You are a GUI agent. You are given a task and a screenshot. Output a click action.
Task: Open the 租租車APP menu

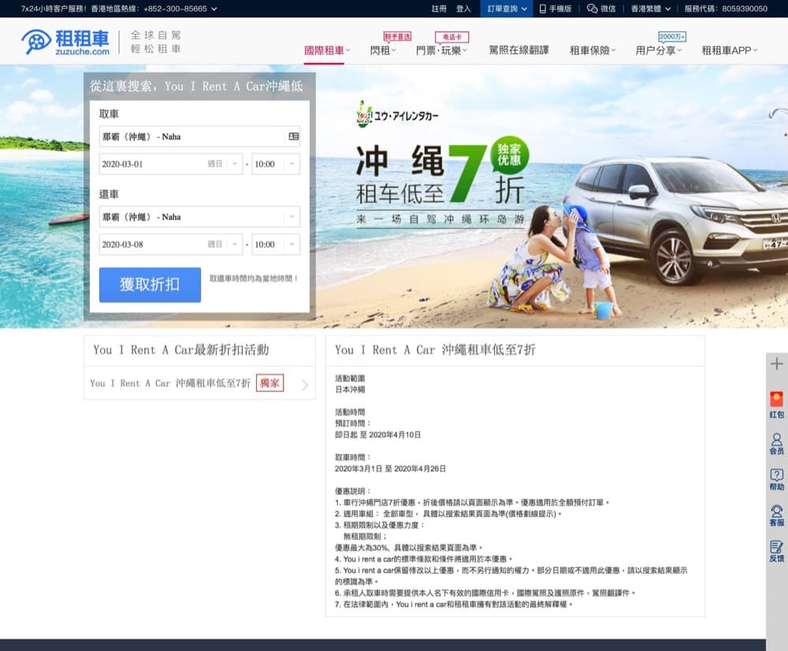click(729, 50)
